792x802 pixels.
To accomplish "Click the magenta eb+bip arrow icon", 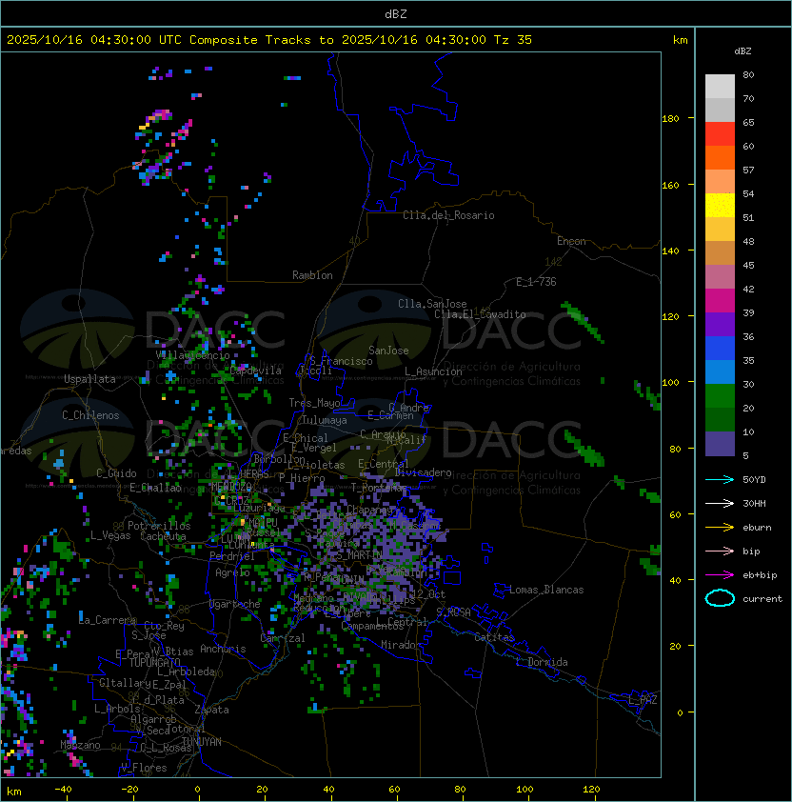I will tap(720, 575).
